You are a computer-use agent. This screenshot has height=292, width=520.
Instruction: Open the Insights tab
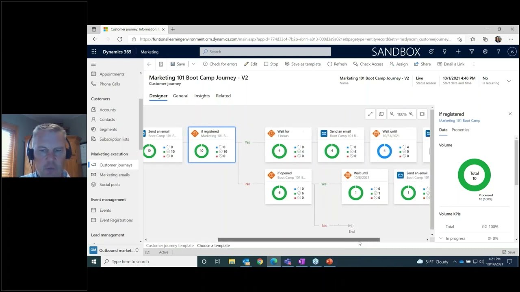coord(202,96)
